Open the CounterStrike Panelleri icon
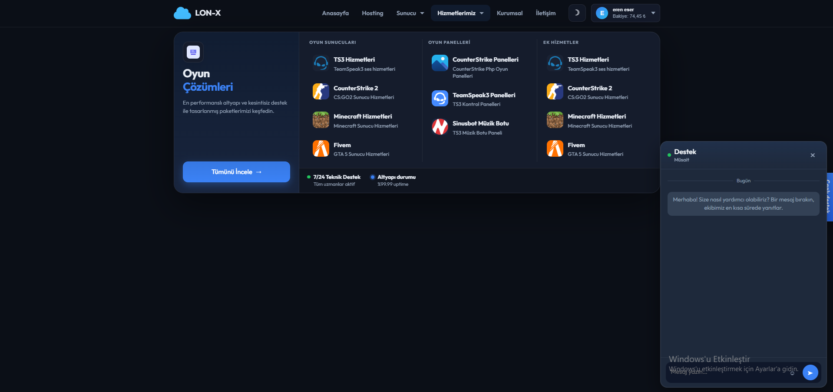 [x=440, y=63]
